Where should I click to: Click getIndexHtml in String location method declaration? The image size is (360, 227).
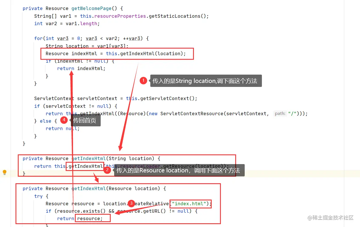[89, 158]
